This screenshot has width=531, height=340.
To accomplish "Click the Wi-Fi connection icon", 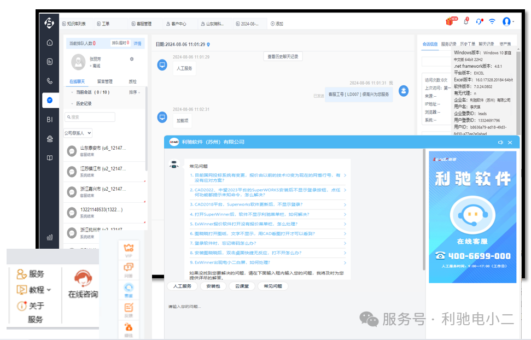I will (492, 21).
